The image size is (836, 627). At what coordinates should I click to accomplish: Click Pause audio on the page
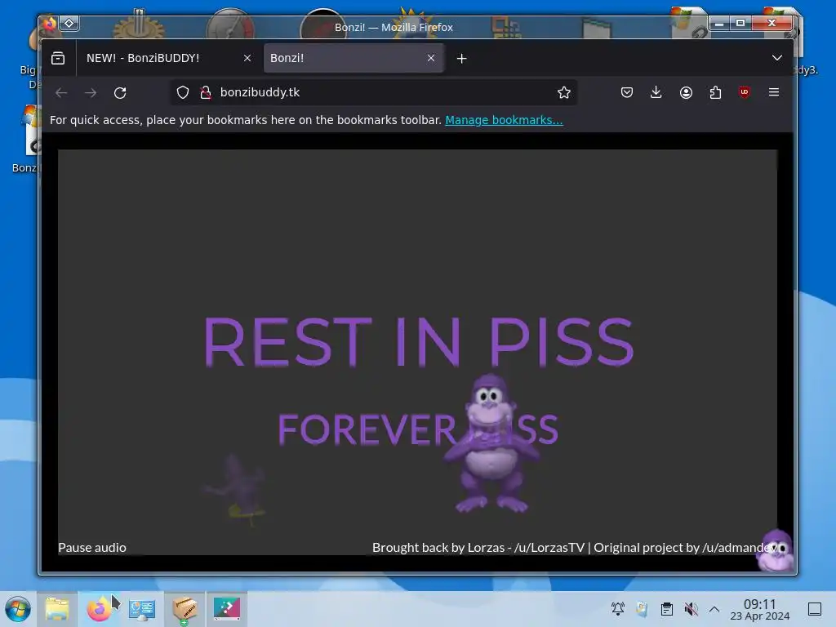(92, 548)
